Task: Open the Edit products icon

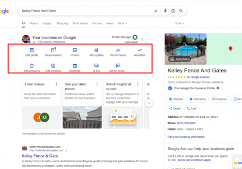Action: coord(32,66)
